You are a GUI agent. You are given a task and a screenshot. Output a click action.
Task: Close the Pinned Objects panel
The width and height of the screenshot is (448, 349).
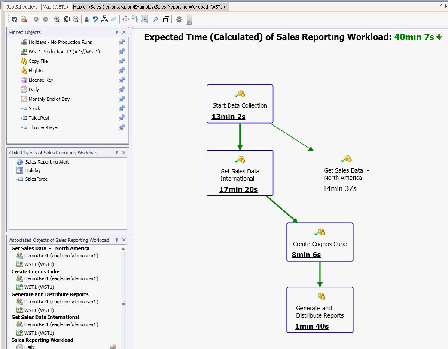pyautogui.click(x=124, y=32)
